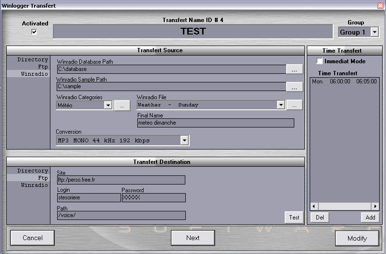Click the Final Name text field
This screenshot has height=254, width=386.
click(215, 123)
